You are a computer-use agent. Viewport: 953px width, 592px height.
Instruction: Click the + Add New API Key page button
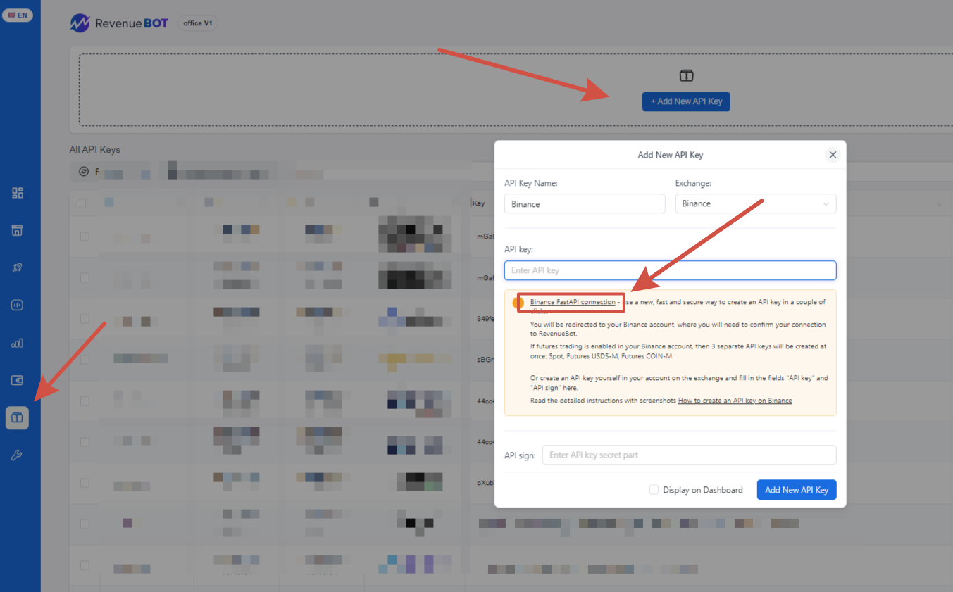click(x=687, y=101)
